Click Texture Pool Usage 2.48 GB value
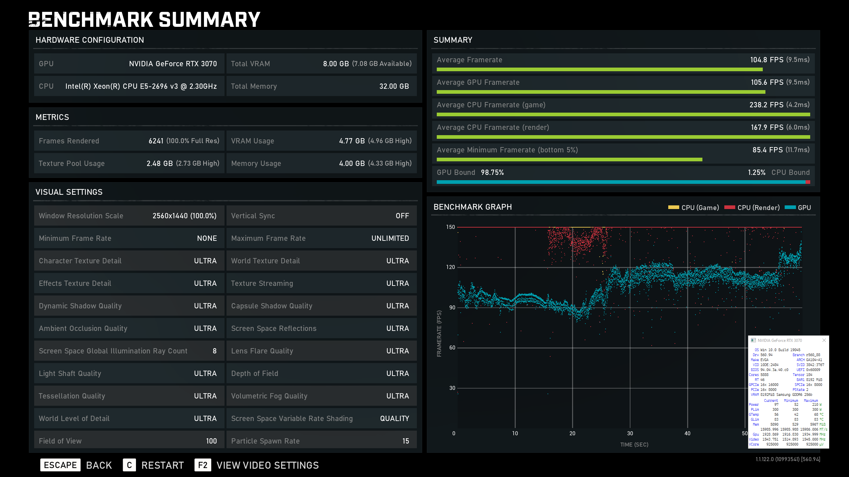The height and width of the screenshot is (477, 849). click(160, 163)
